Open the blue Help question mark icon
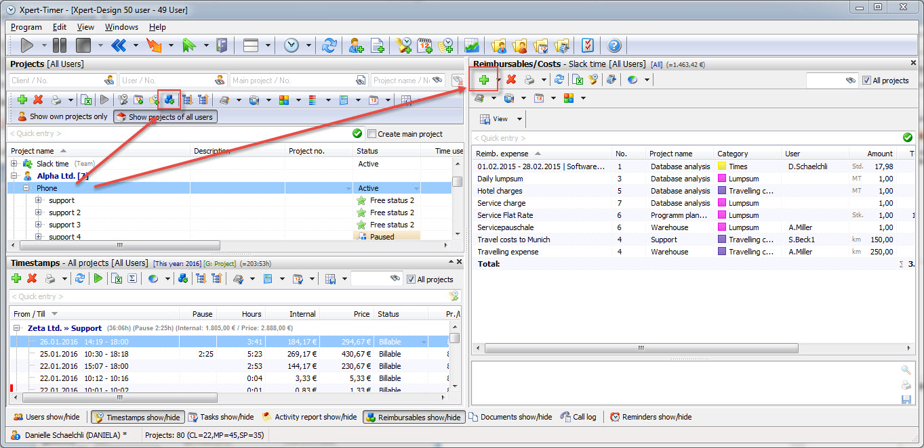The width and height of the screenshot is (924, 448). click(614, 45)
